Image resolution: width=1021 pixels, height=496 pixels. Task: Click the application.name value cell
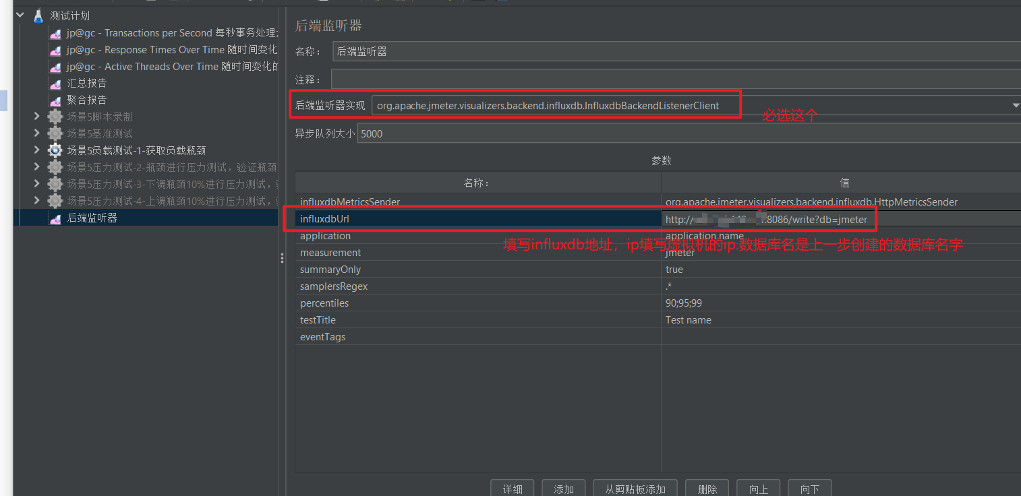[841, 236]
